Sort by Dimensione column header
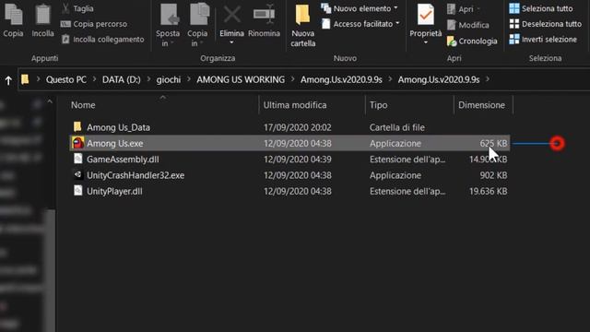This screenshot has height=332, width=590. 483,105
